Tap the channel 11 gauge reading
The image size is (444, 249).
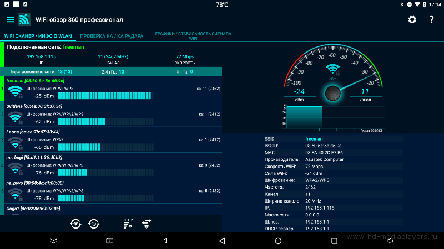[x=365, y=91]
